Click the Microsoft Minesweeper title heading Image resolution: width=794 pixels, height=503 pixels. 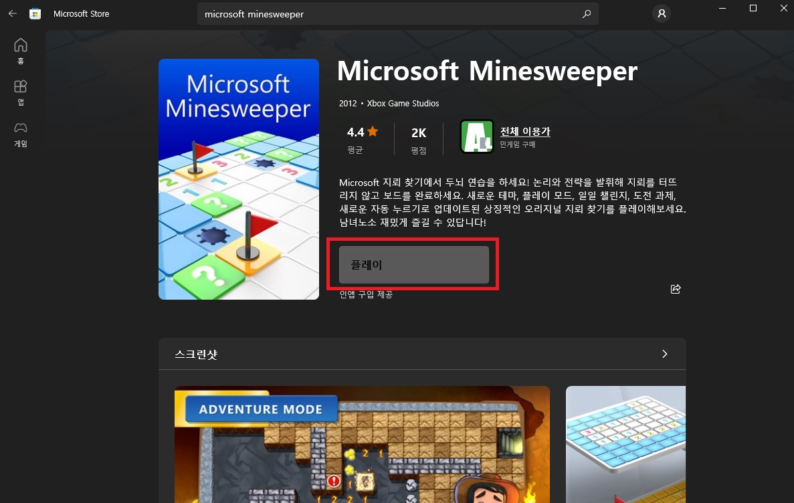pyautogui.click(x=487, y=72)
